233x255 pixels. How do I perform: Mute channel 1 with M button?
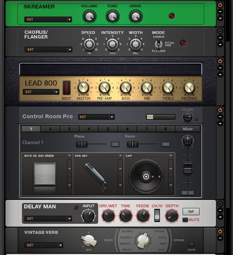coord(184,193)
